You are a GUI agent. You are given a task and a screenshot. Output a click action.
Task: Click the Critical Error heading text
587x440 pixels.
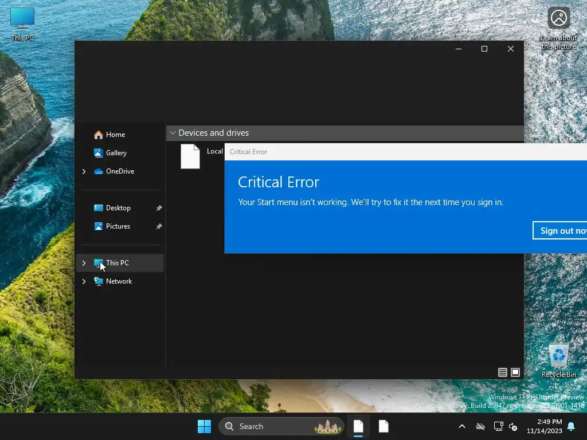pyautogui.click(x=279, y=182)
